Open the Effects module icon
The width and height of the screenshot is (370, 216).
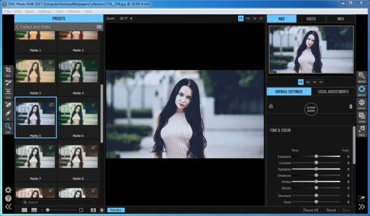click(361, 104)
